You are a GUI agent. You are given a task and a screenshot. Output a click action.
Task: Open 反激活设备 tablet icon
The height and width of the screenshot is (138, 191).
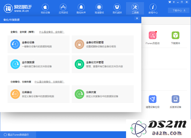tap(175, 99)
